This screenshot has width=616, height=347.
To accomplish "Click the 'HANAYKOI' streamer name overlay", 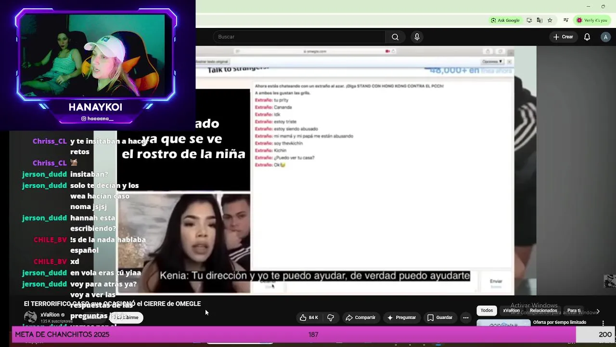I will click(x=95, y=107).
